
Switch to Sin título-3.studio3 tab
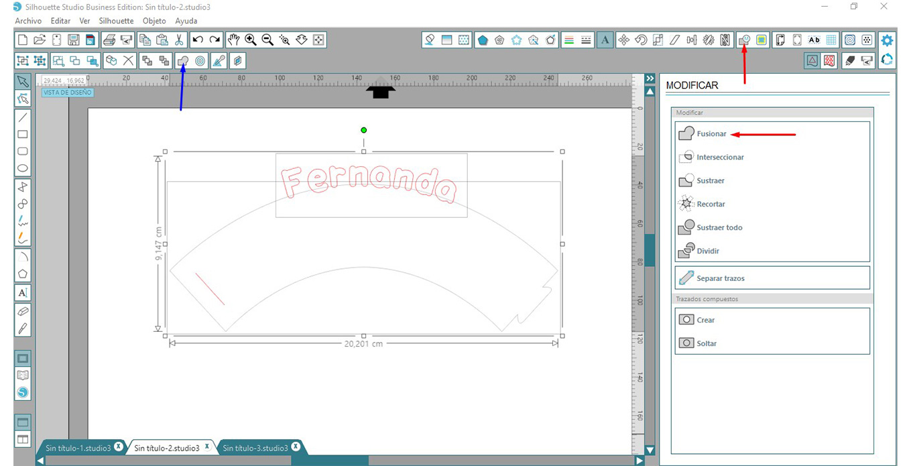click(x=255, y=448)
